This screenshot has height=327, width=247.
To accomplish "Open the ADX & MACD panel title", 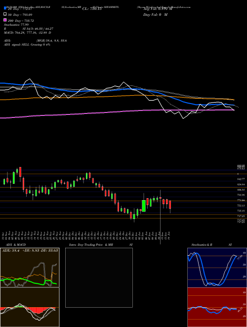I will tap(16, 245).
